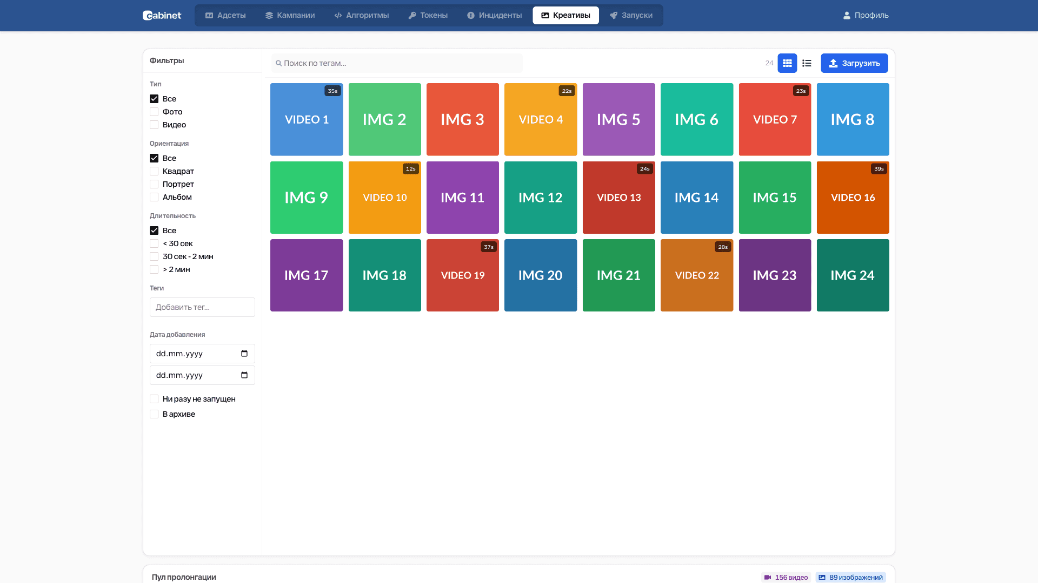Click the 156 videos badge

786,577
